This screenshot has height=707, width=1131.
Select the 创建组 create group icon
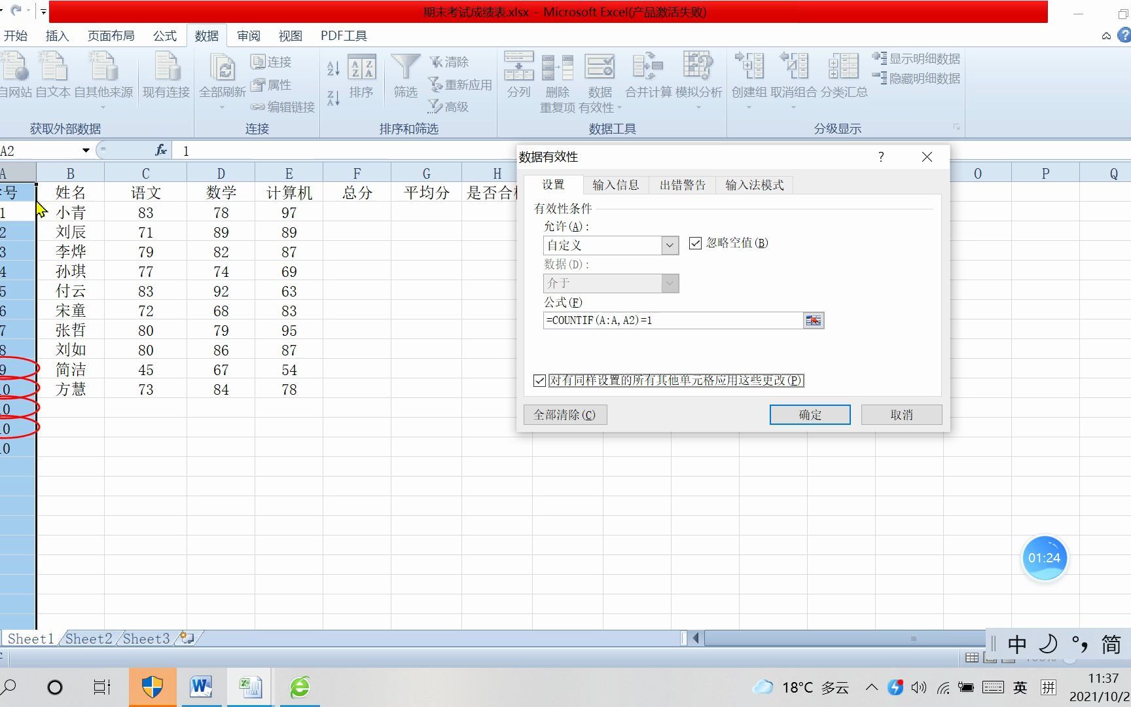748,72
